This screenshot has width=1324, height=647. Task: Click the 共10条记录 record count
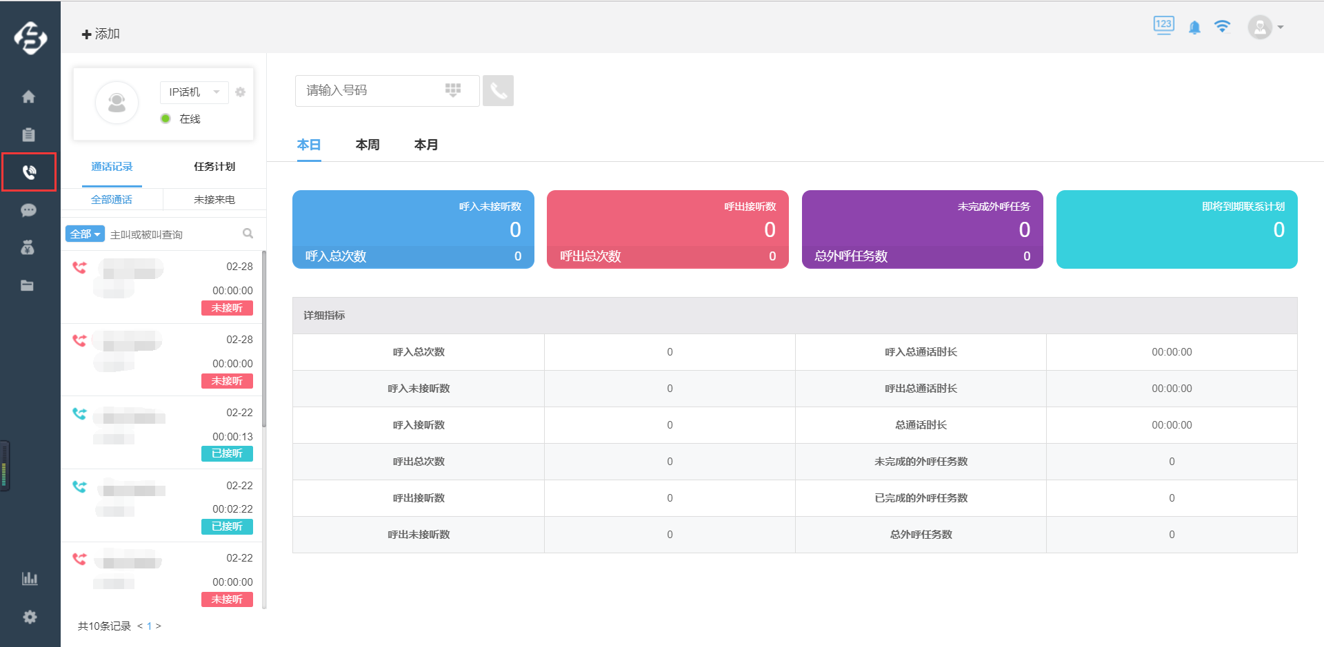click(x=104, y=626)
